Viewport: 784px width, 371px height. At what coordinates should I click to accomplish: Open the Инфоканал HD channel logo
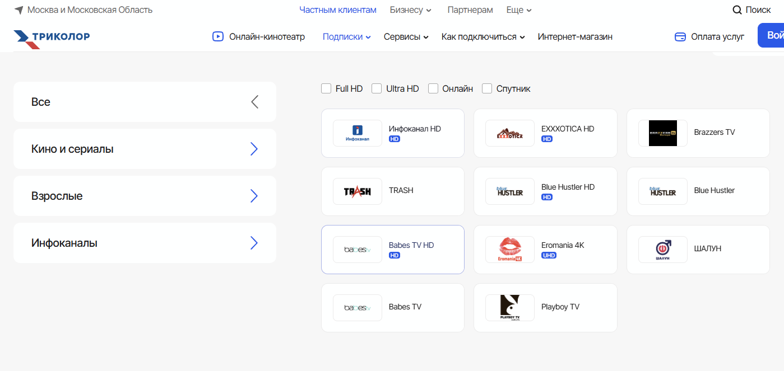tap(358, 133)
